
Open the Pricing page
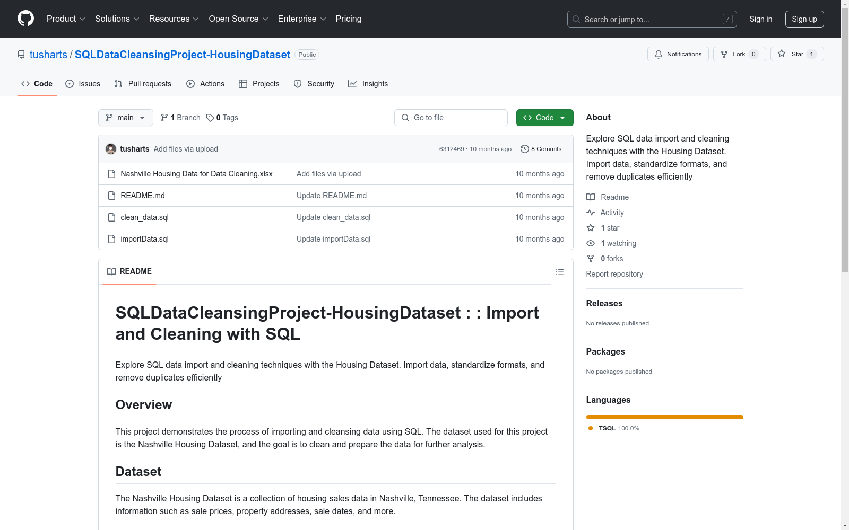[349, 19]
